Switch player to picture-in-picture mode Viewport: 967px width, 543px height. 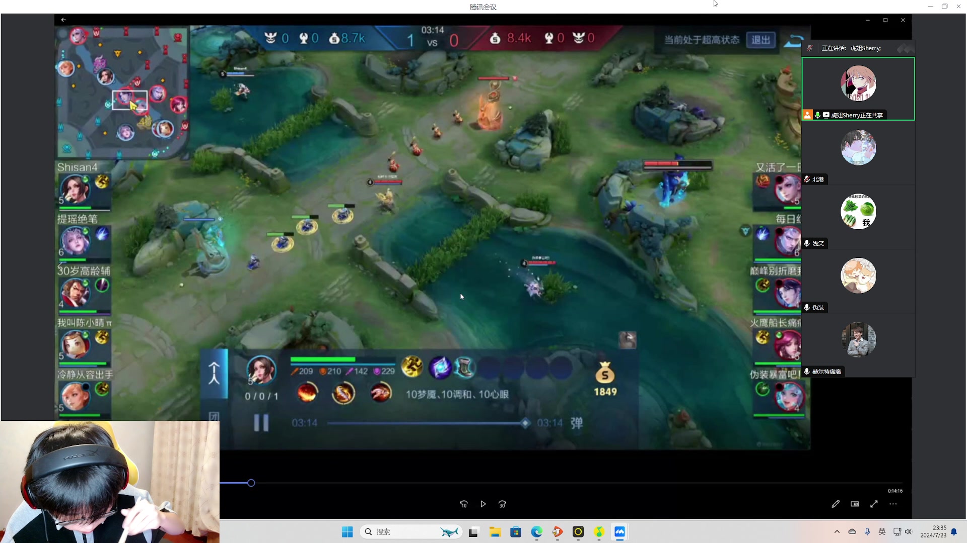click(855, 504)
